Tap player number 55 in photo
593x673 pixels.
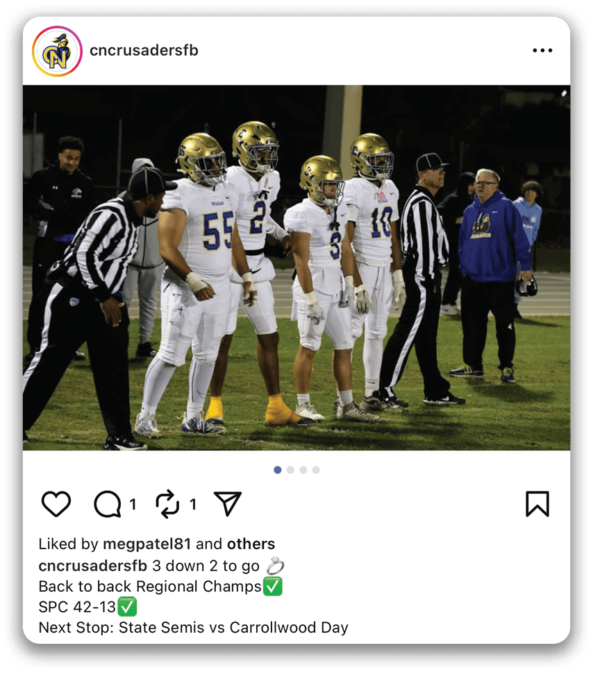click(x=193, y=275)
